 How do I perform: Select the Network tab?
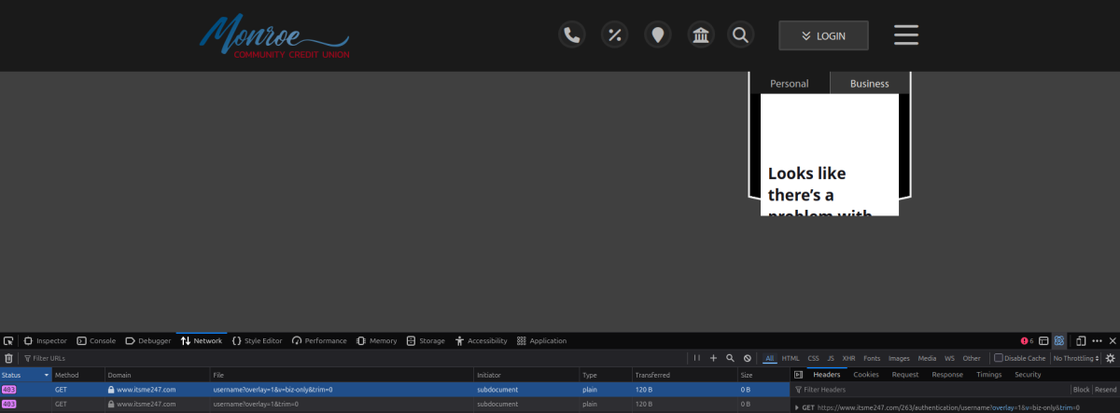click(x=201, y=340)
